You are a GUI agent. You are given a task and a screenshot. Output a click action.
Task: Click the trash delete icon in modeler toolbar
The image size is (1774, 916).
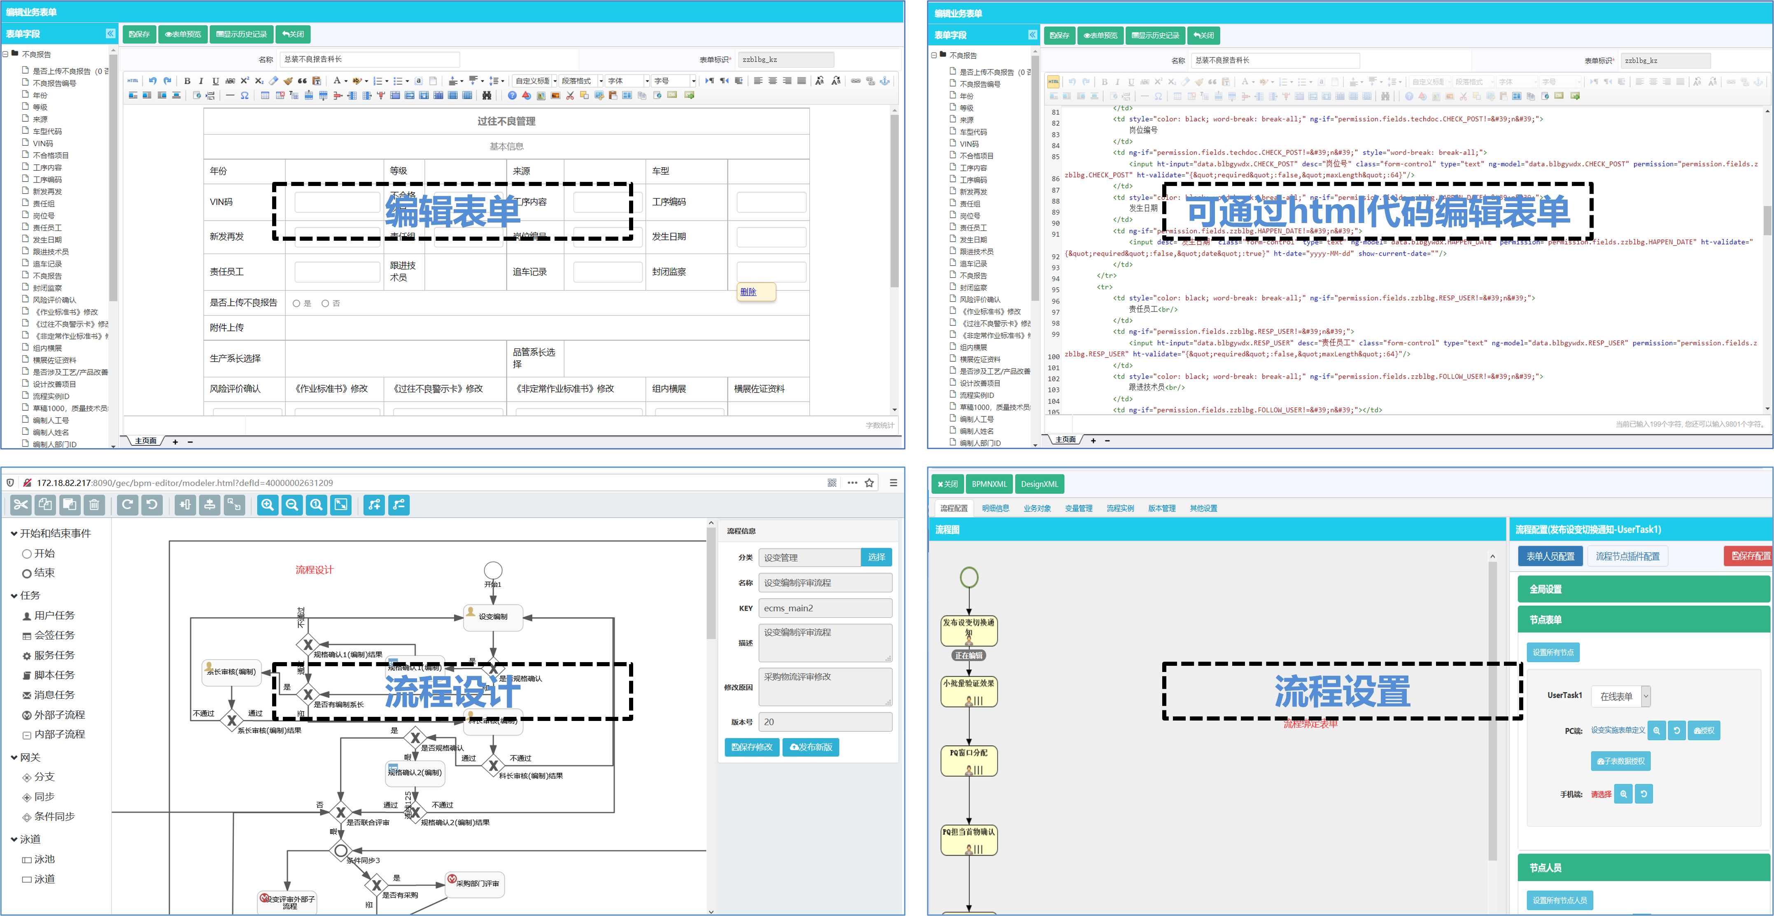tap(94, 505)
